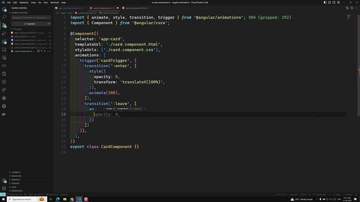Toggle the secondary side bar layout icon

tap(334, 2)
